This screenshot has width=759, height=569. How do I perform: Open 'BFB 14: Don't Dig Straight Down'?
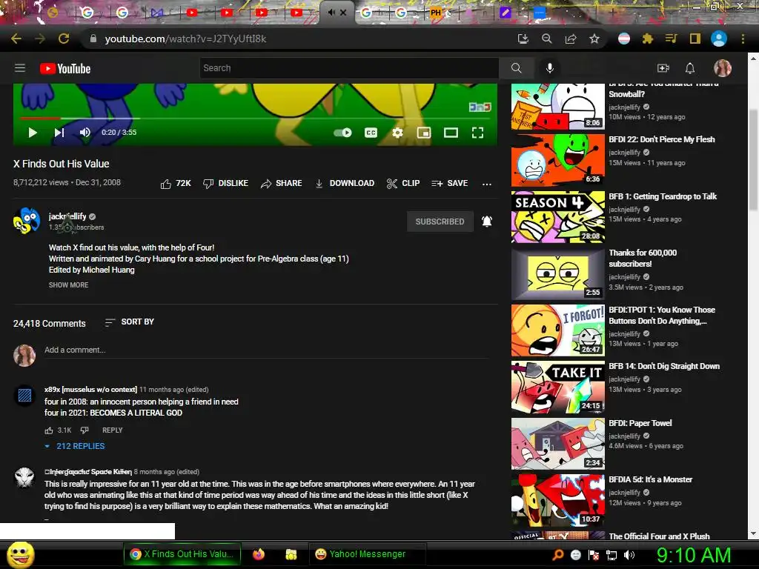(x=663, y=366)
